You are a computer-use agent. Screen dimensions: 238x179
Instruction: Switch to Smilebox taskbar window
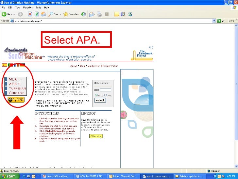189,176
